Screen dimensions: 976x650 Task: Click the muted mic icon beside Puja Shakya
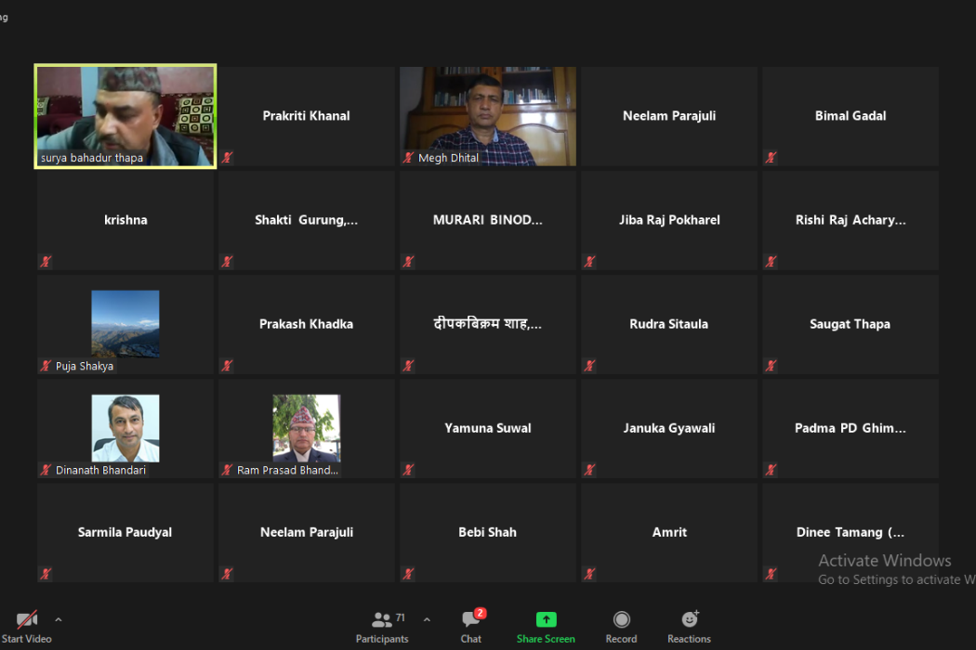coord(46,366)
